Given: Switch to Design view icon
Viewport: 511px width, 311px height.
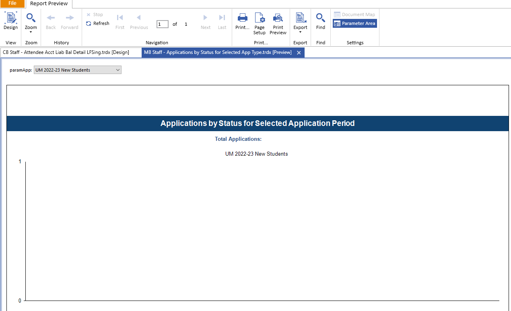Looking at the screenshot, I should (10, 19).
